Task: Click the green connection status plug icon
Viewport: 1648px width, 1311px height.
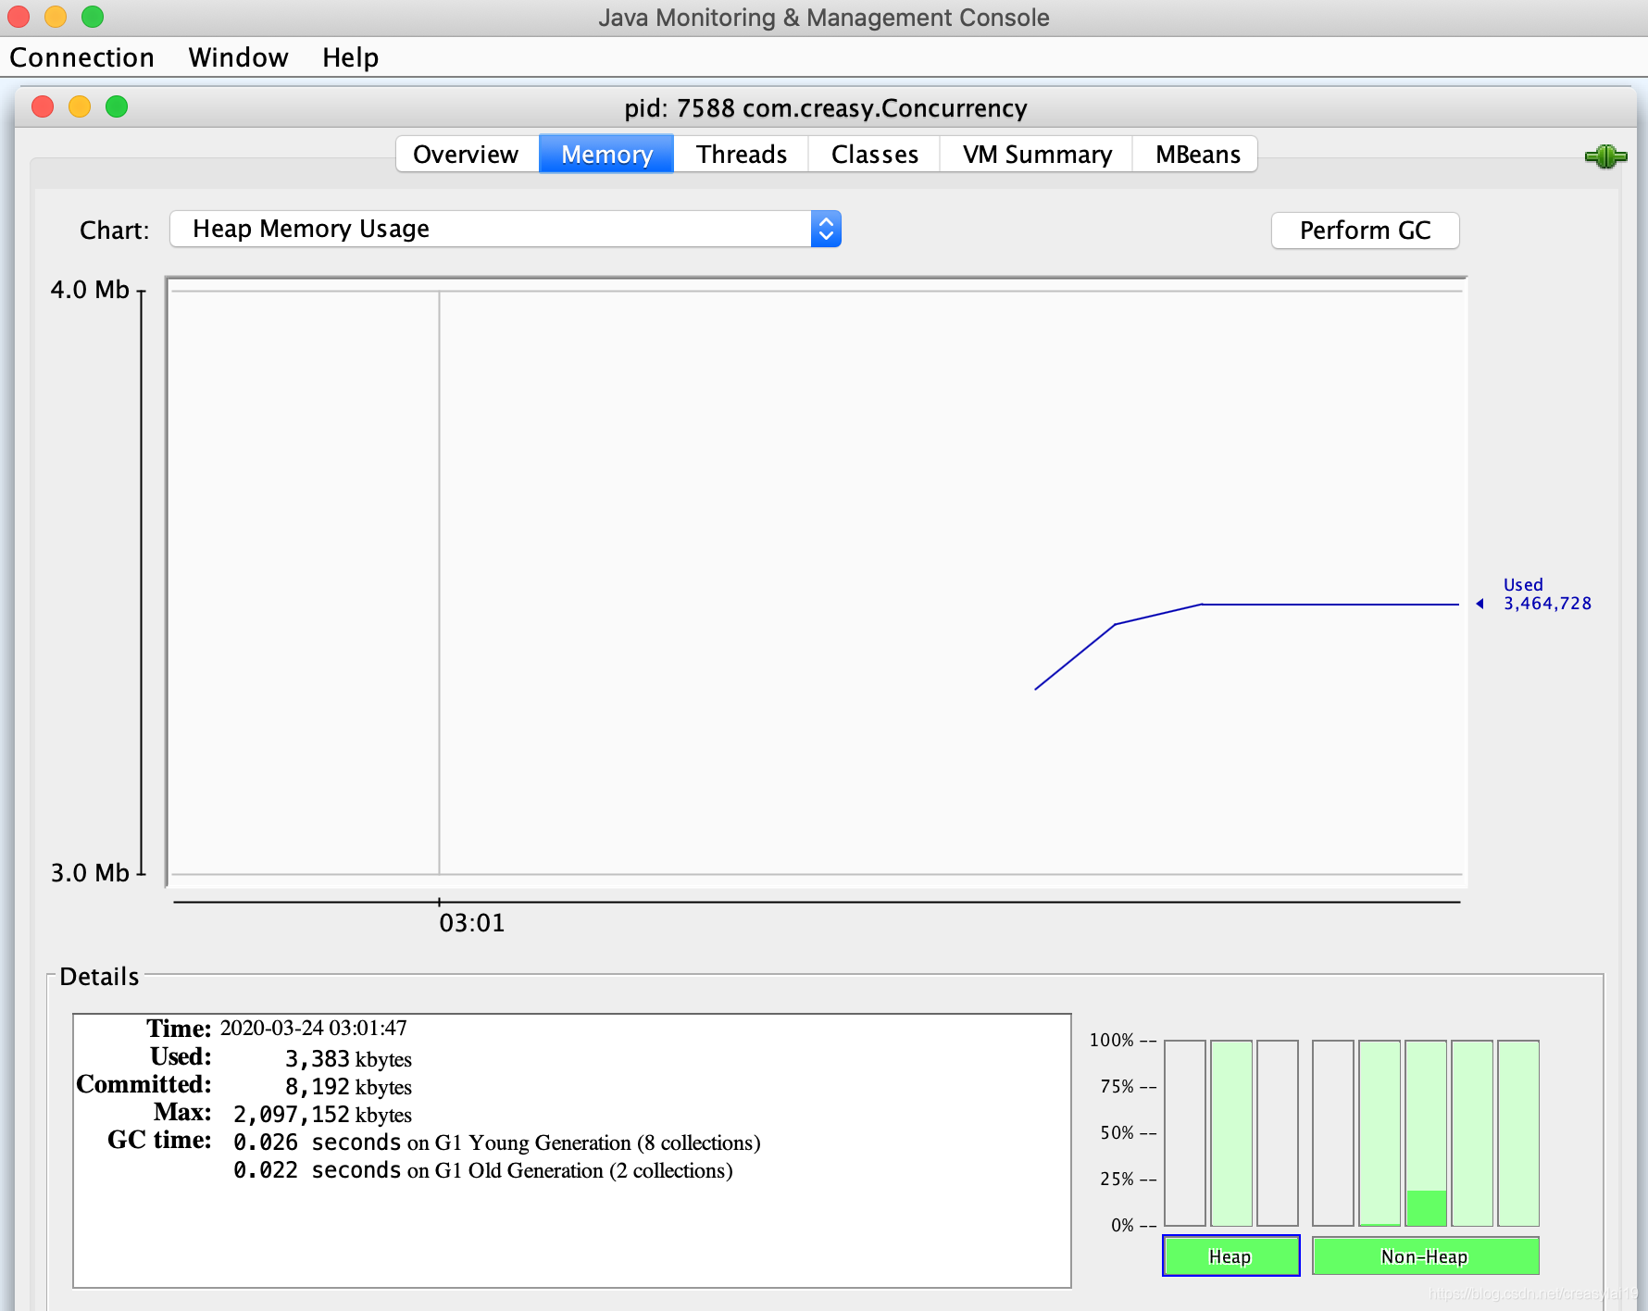Action: [1604, 156]
